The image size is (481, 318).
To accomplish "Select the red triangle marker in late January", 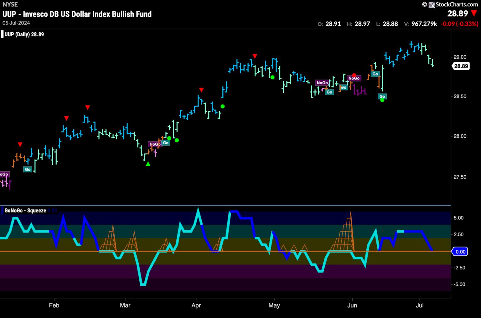I will [x=20, y=144].
